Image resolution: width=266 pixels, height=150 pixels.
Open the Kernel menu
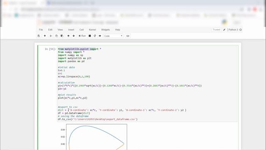pyautogui.click(x=92, y=30)
